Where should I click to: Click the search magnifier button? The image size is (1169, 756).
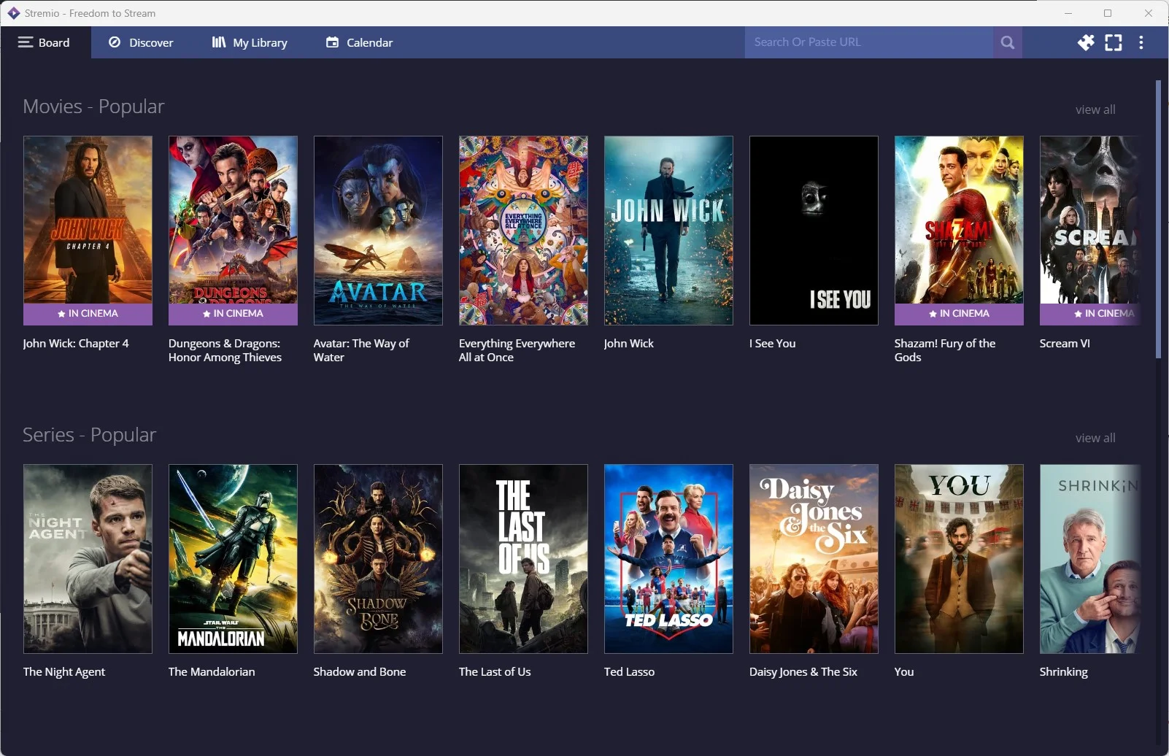[x=1008, y=42]
